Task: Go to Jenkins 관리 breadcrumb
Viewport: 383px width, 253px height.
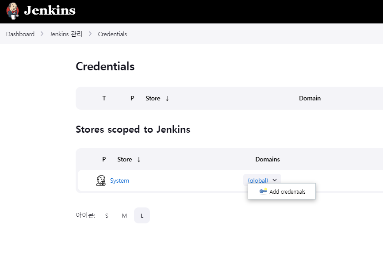Action: click(x=66, y=34)
